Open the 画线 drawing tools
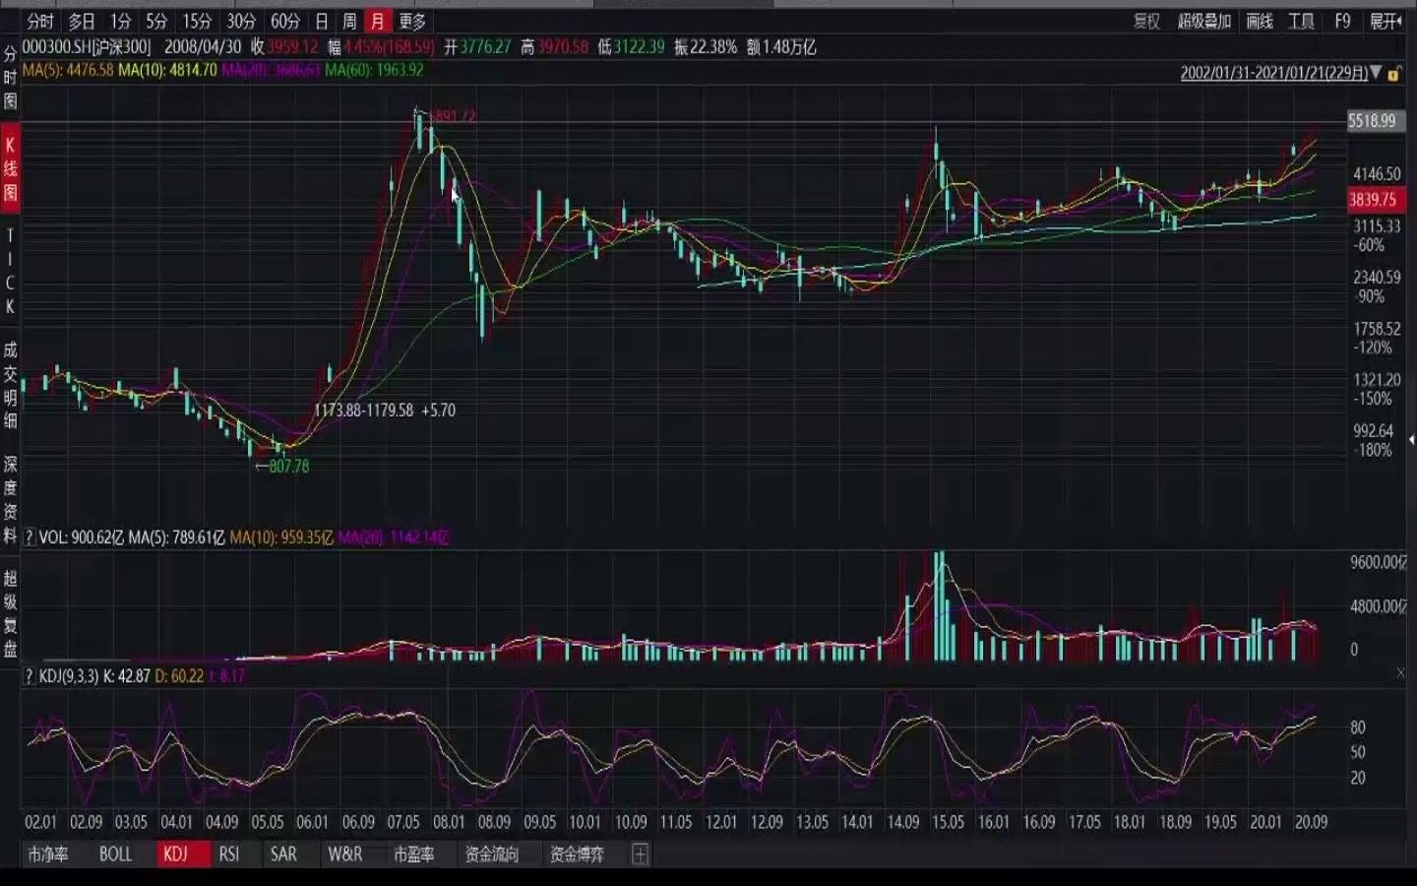 click(1260, 21)
